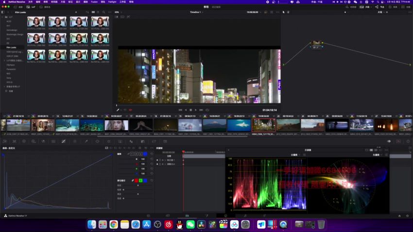
Task: Toggle the blue channel curve button
Action: (145, 154)
